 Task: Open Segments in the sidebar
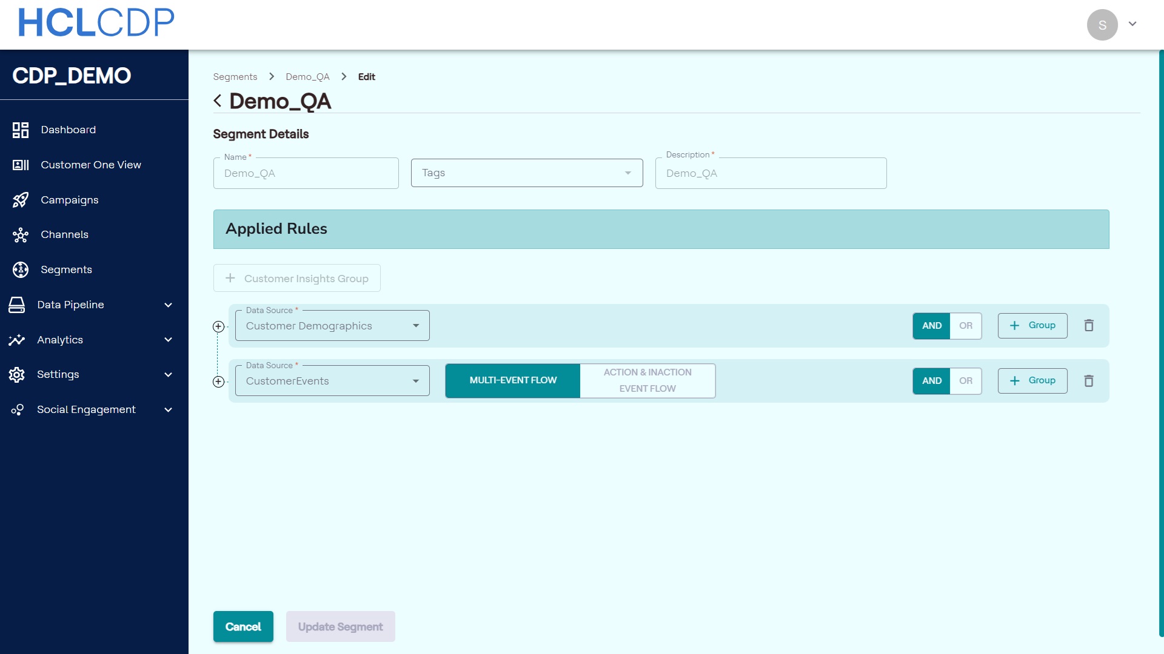click(x=66, y=269)
